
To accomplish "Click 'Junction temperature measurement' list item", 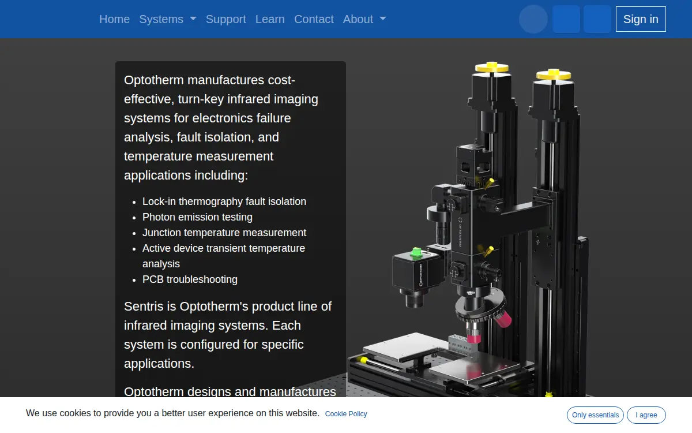I will 224,233.
